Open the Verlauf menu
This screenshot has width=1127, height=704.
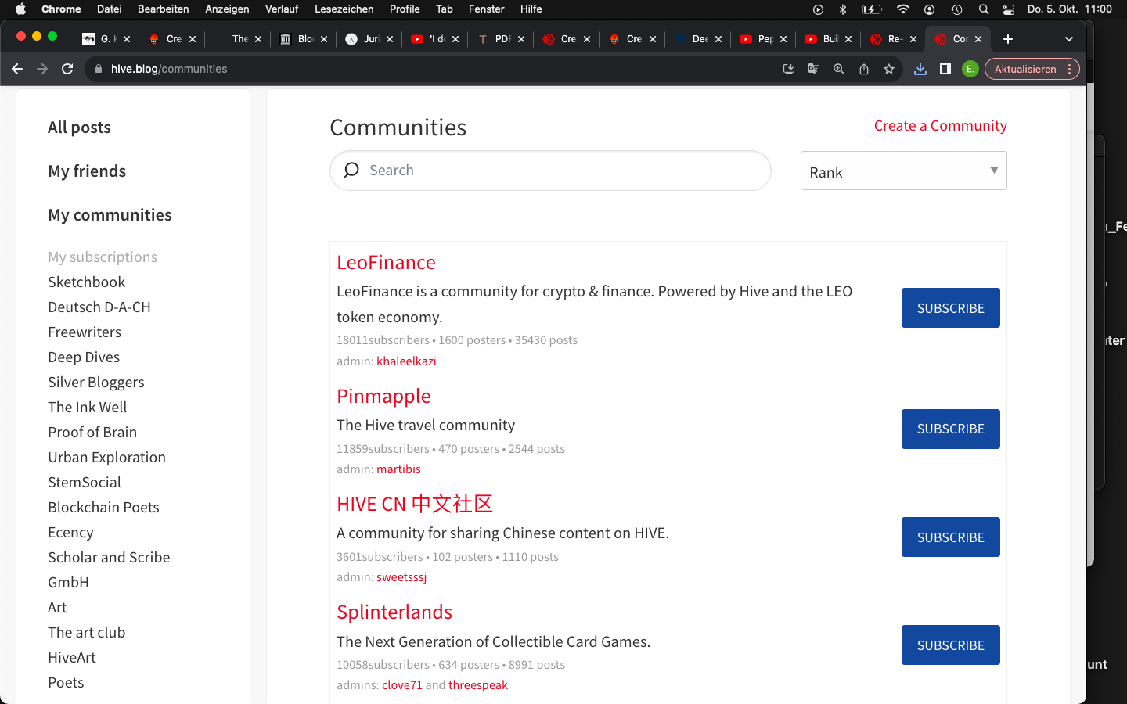click(282, 9)
